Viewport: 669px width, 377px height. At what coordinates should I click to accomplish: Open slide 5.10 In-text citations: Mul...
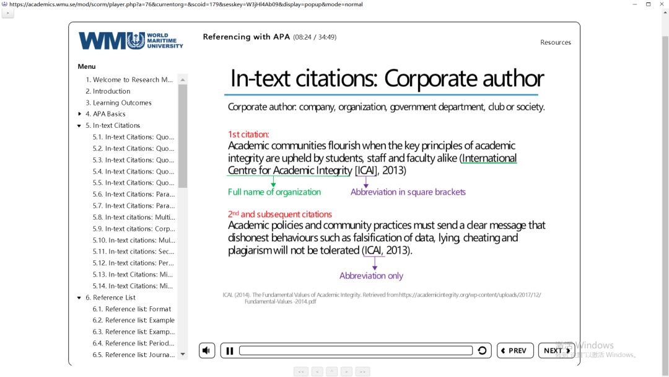pyautogui.click(x=134, y=241)
